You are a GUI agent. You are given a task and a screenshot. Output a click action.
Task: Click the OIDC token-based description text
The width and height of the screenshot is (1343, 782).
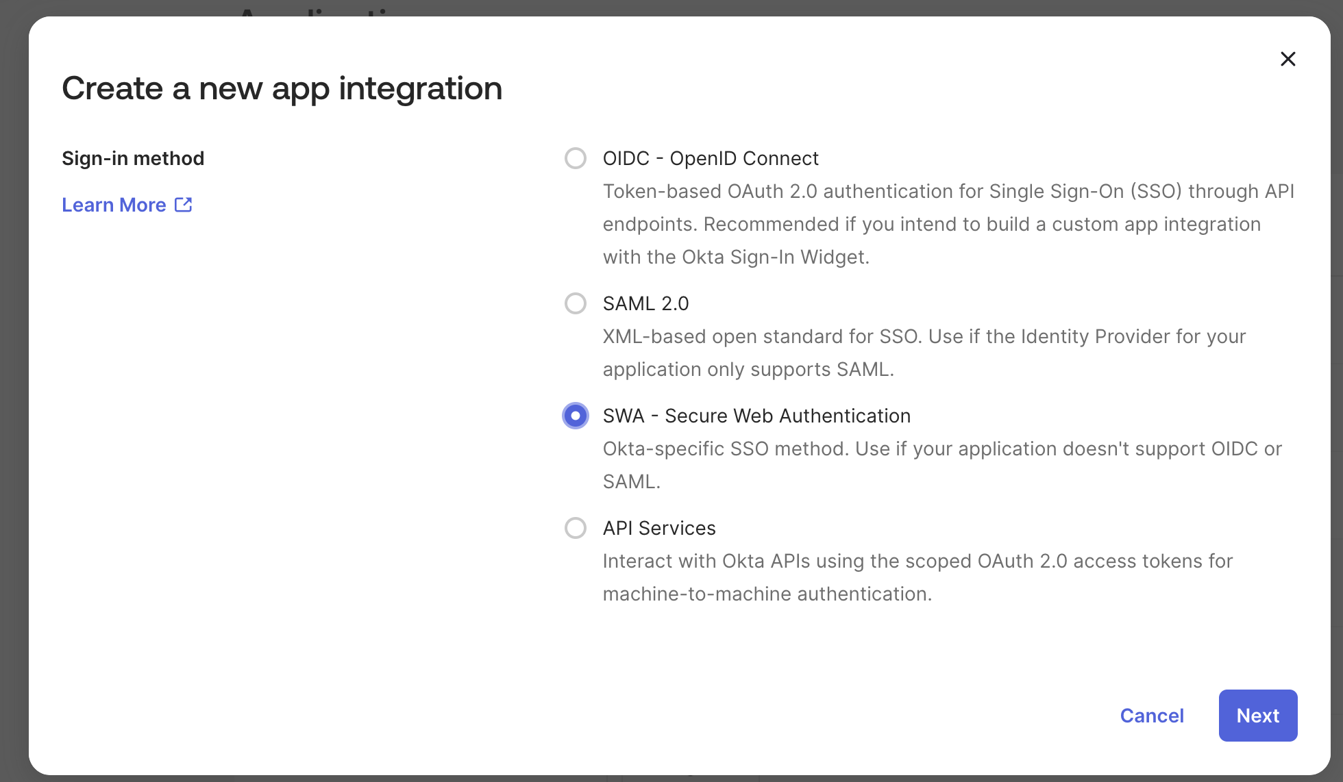point(946,224)
